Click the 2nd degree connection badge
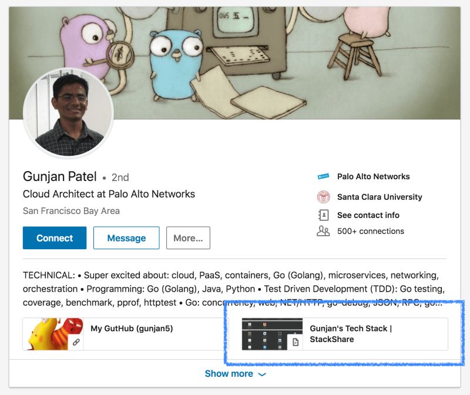 point(120,178)
